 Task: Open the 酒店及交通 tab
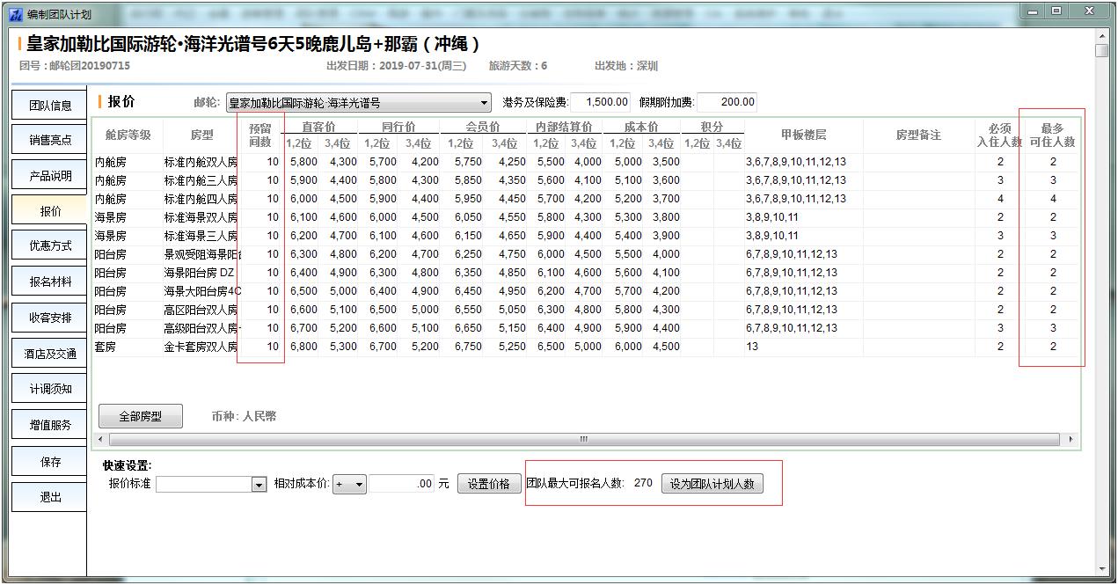pyautogui.click(x=50, y=354)
